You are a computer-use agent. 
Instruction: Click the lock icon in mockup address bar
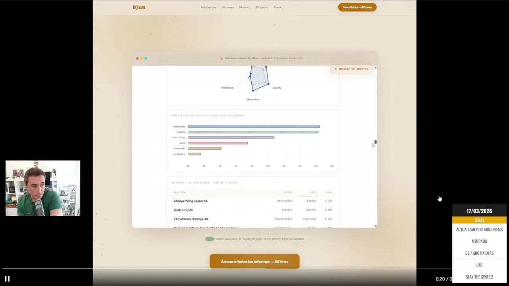(221, 58)
